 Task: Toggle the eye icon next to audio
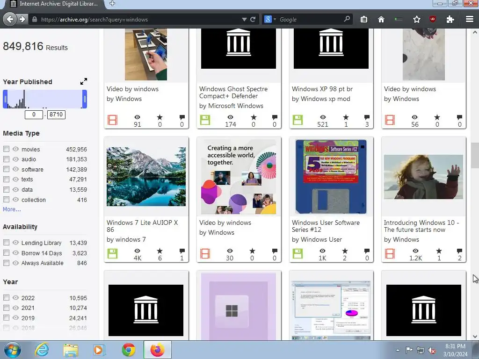[15, 159]
